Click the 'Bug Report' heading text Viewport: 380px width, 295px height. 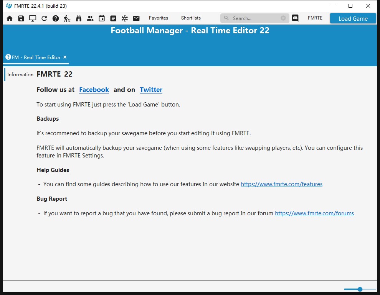tap(52, 199)
